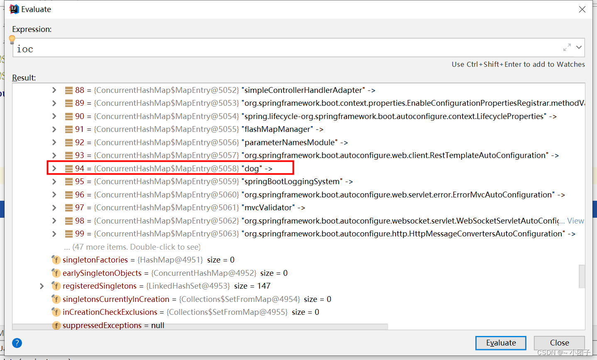Click field icon of earlySingletonObjects
The image size is (597, 360).
pos(56,273)
